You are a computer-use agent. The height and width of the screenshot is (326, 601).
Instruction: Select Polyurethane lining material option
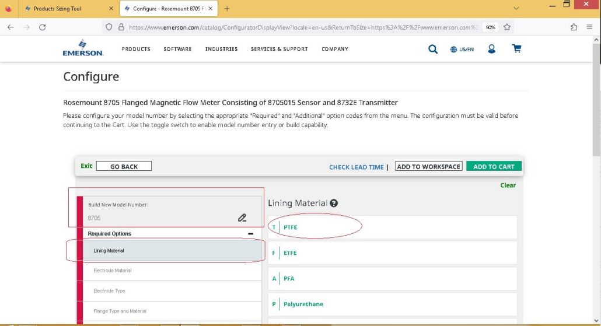(x=393, y=304)
